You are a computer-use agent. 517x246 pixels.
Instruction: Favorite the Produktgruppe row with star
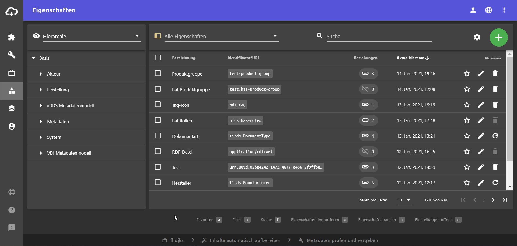click(x=467, y=73)
